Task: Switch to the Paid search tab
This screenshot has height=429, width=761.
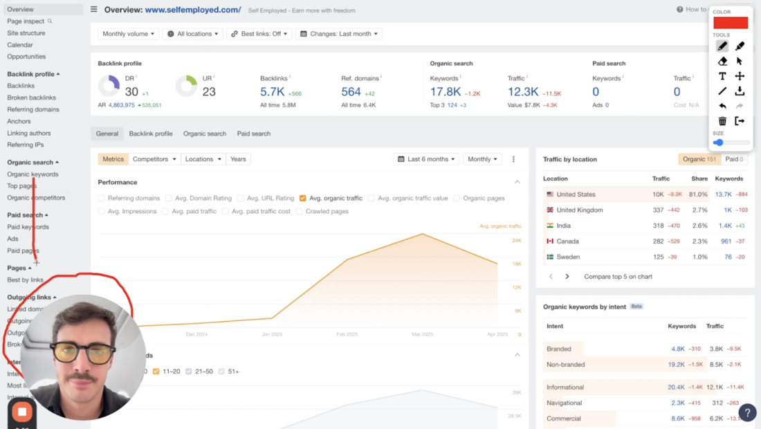Action: tap(254, 134)
